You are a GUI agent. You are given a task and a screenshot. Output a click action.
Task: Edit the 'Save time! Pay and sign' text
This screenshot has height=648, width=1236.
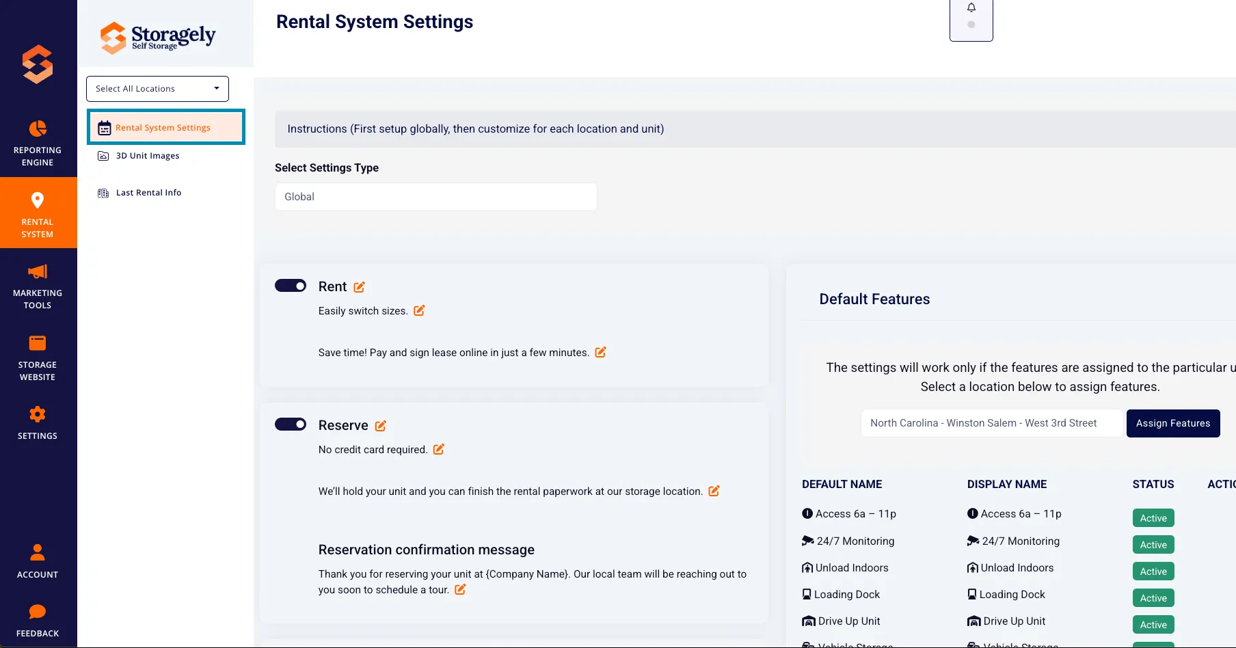(x=600, y=352)
